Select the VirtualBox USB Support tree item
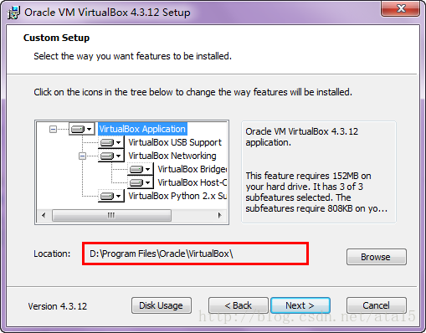The width and height of the screenshot is (426, 333). tap(175, 142)
